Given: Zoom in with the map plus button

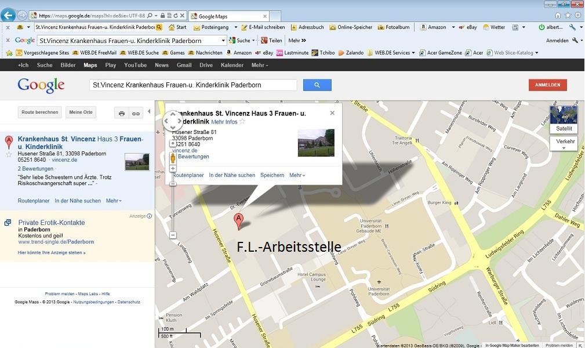Looking at the screenshot, I should 173,169.
